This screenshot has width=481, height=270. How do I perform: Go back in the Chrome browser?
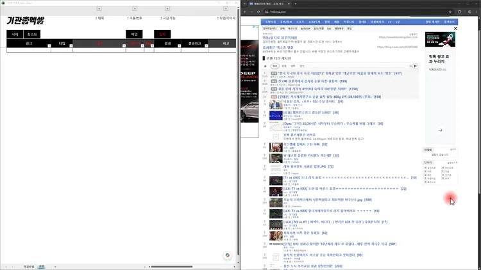(245, 12)
